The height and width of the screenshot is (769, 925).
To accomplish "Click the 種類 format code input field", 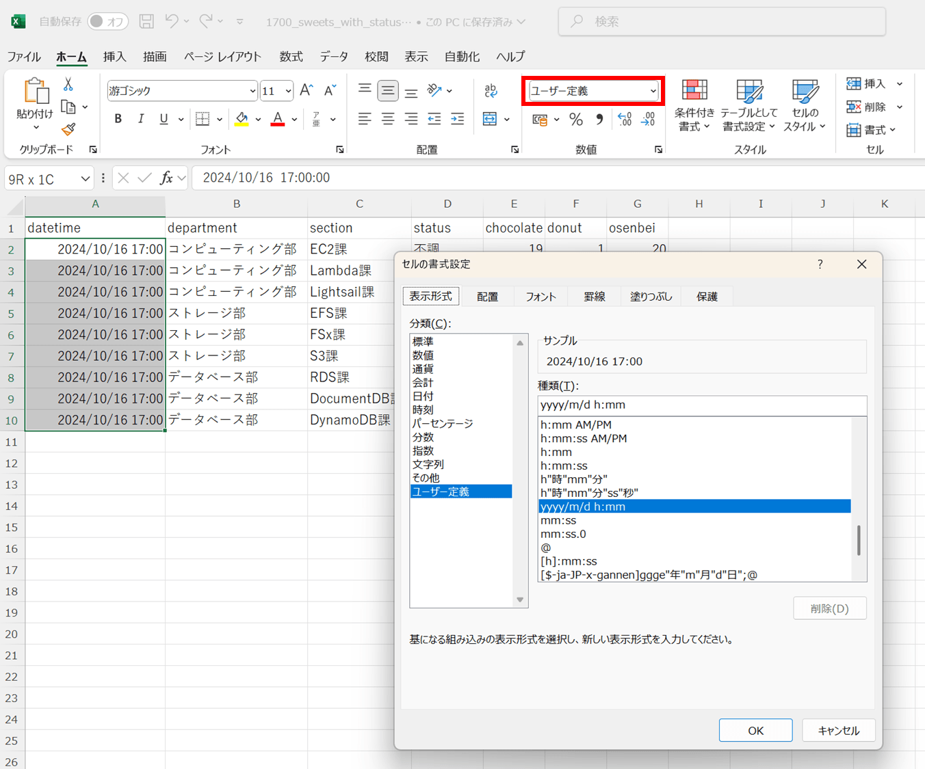I will click(x=702, y=405).
